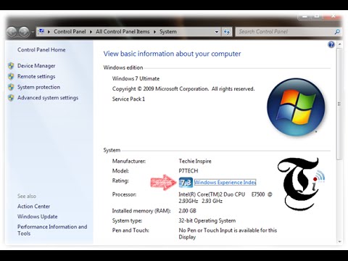Open Help via the question mark icon
Screen dimensions: 348x261
point(331,44)
